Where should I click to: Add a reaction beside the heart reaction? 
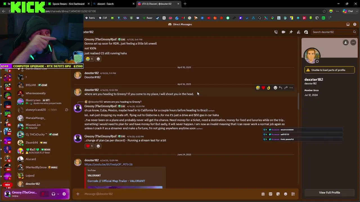[98, 146]
